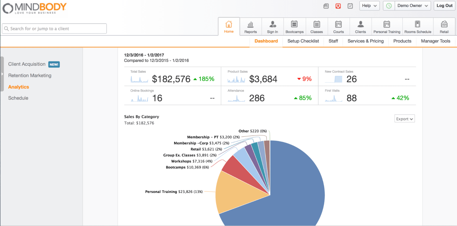Screen dimensions: 457x226
Task: Click the Online Bookings 16 value
Action: [x=157, y=98]
